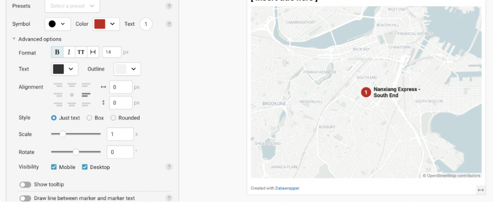Open red marker Color swatch picker

(106, 24)
